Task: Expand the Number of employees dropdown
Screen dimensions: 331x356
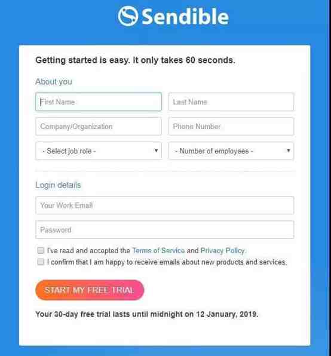Action: tap(231, 151)
